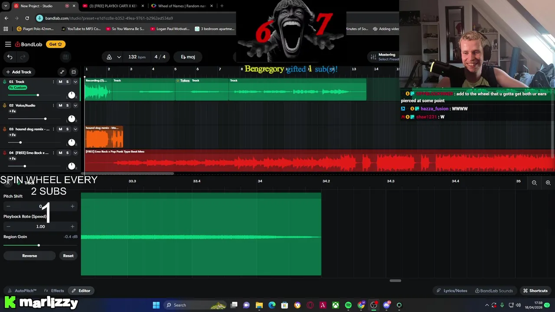Arm the 01 Track microphone icon

5,82
